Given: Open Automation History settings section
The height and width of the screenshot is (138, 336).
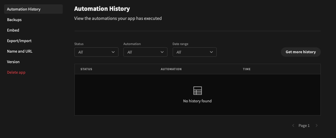Looking at the screenshot, I should [33, 9].
